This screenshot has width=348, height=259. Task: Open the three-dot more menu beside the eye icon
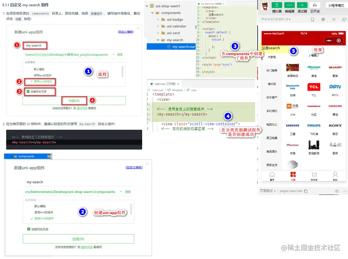(345, 191)
